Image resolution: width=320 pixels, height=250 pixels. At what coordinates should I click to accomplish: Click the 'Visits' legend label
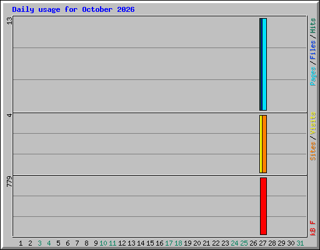click(312, 123)
